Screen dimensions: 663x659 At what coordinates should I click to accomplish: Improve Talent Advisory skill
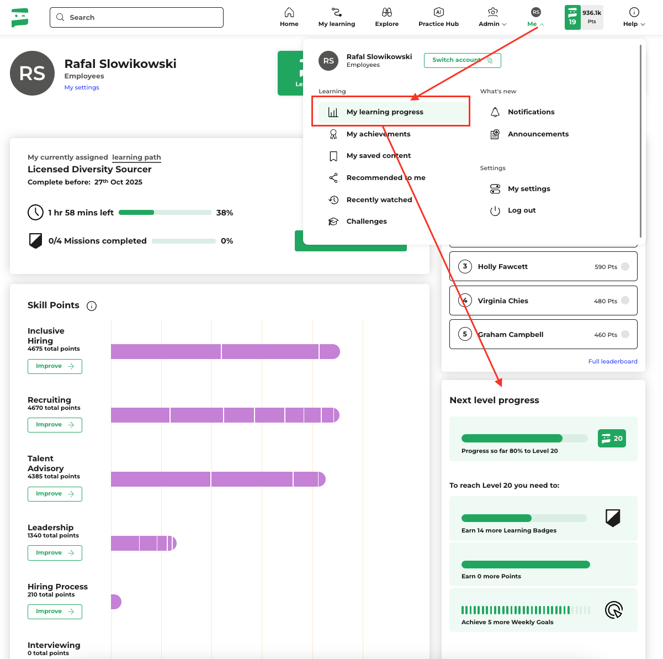(55, 494)
